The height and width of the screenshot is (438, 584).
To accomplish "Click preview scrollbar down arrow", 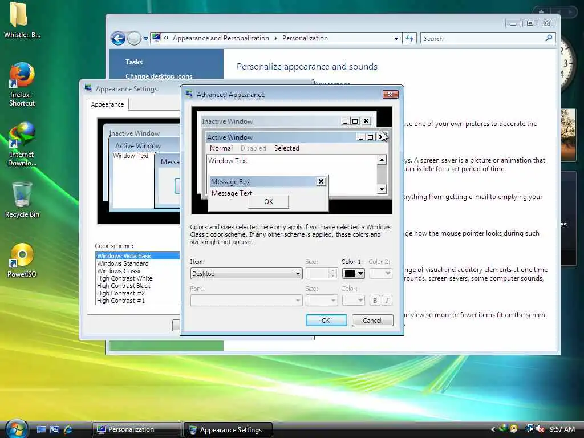I will (382, 189).
